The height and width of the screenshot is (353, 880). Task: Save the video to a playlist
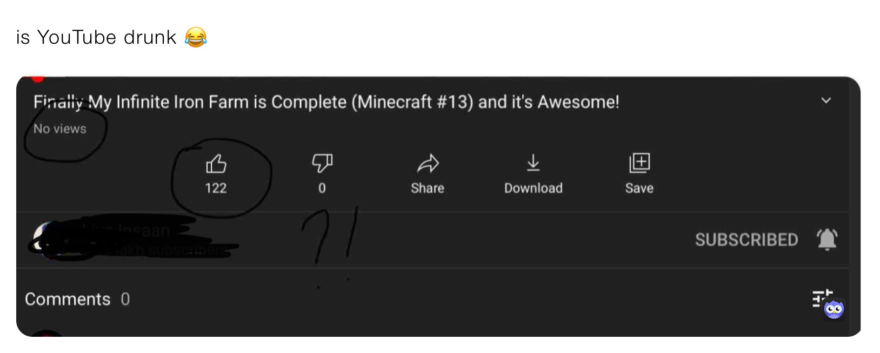pyautogui.click(x=639, y=163)
